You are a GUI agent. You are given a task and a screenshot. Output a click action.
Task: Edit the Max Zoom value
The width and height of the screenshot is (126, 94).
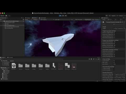point(119,64)
